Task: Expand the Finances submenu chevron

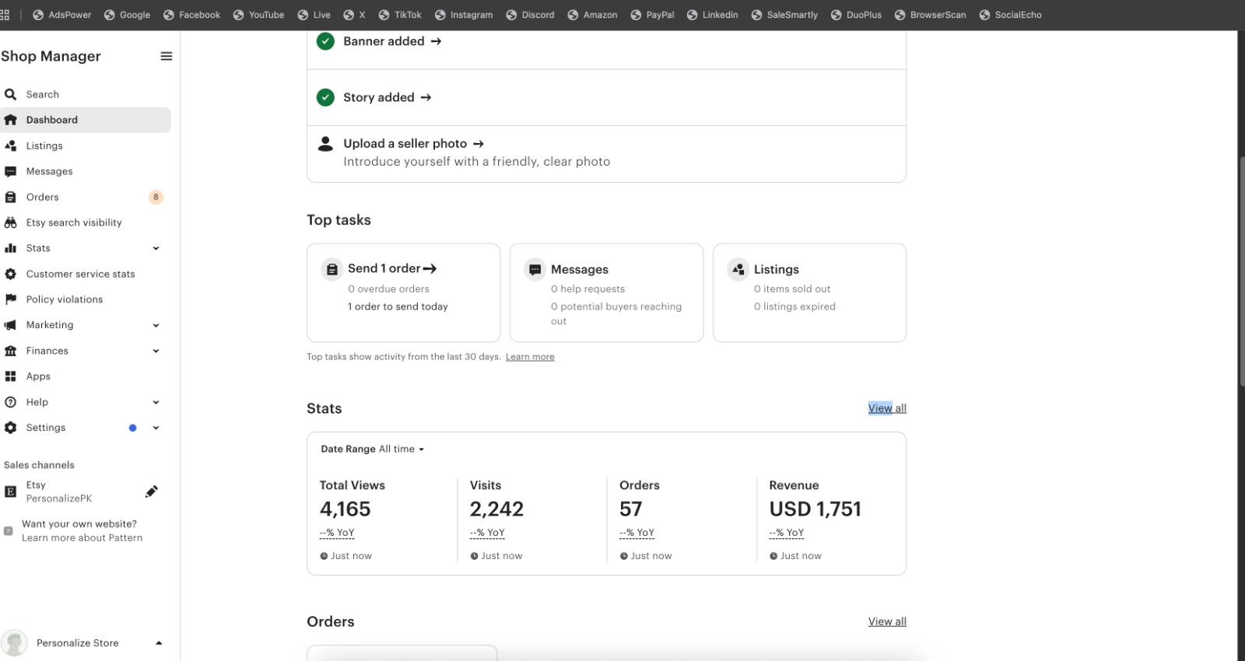Action: (x=156, y=351)
